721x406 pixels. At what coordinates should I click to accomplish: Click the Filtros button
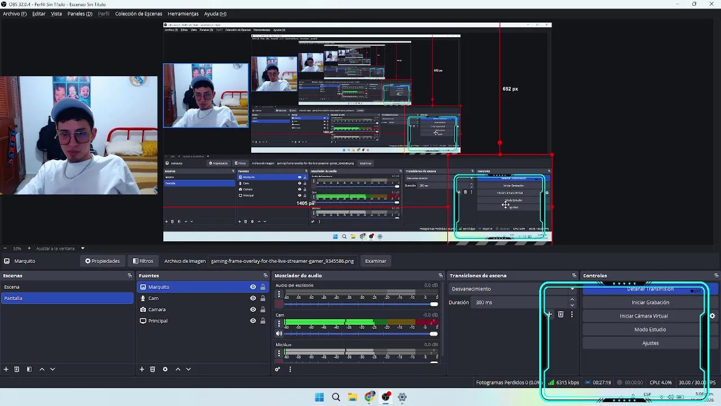143,261
